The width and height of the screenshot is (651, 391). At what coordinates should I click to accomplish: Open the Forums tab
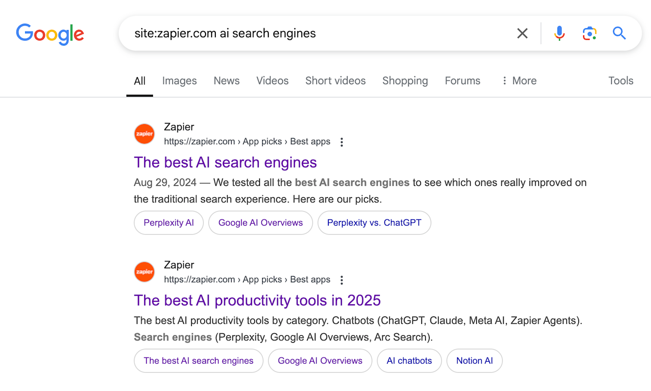[462, 80]
